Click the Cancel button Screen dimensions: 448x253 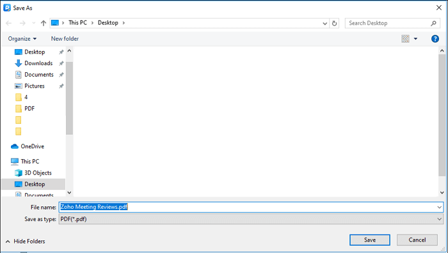417,240
